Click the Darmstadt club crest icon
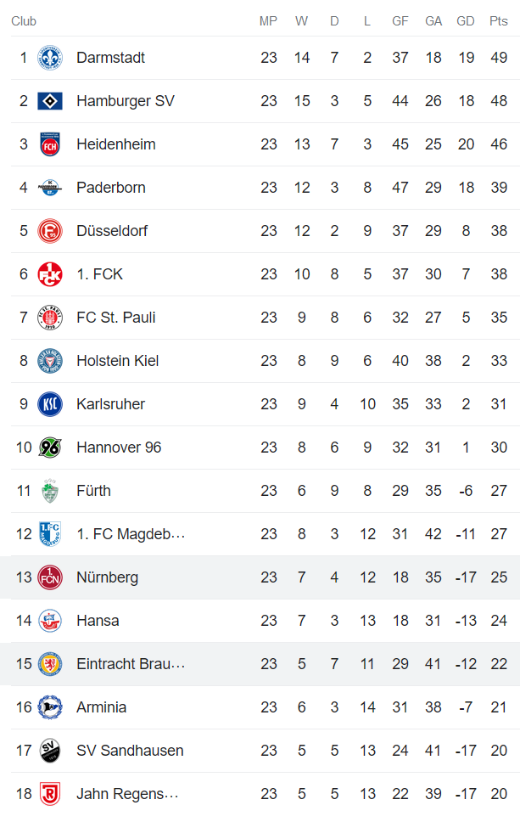520x822 pixels. pyautogui.click(x=50, y=58)
